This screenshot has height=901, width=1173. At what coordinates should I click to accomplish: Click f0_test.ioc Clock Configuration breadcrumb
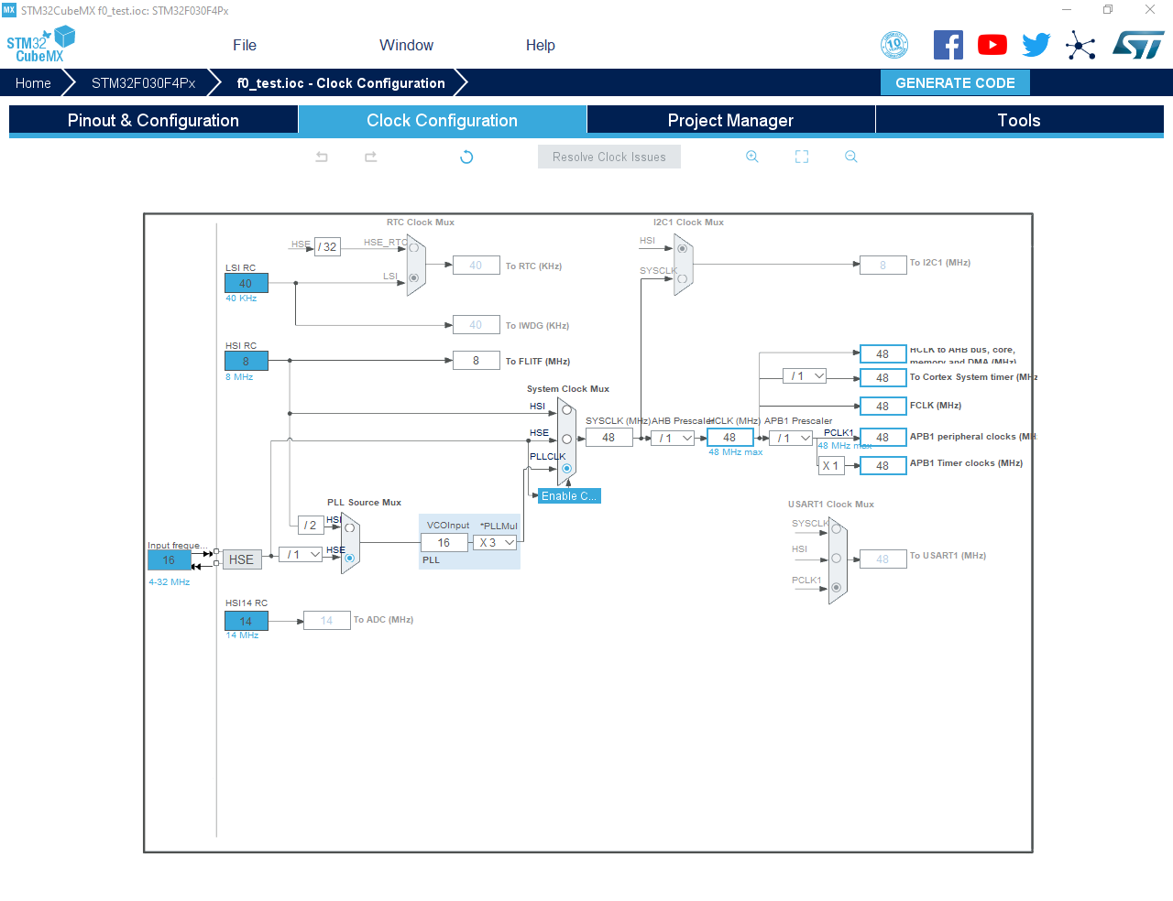click(341, 82)
